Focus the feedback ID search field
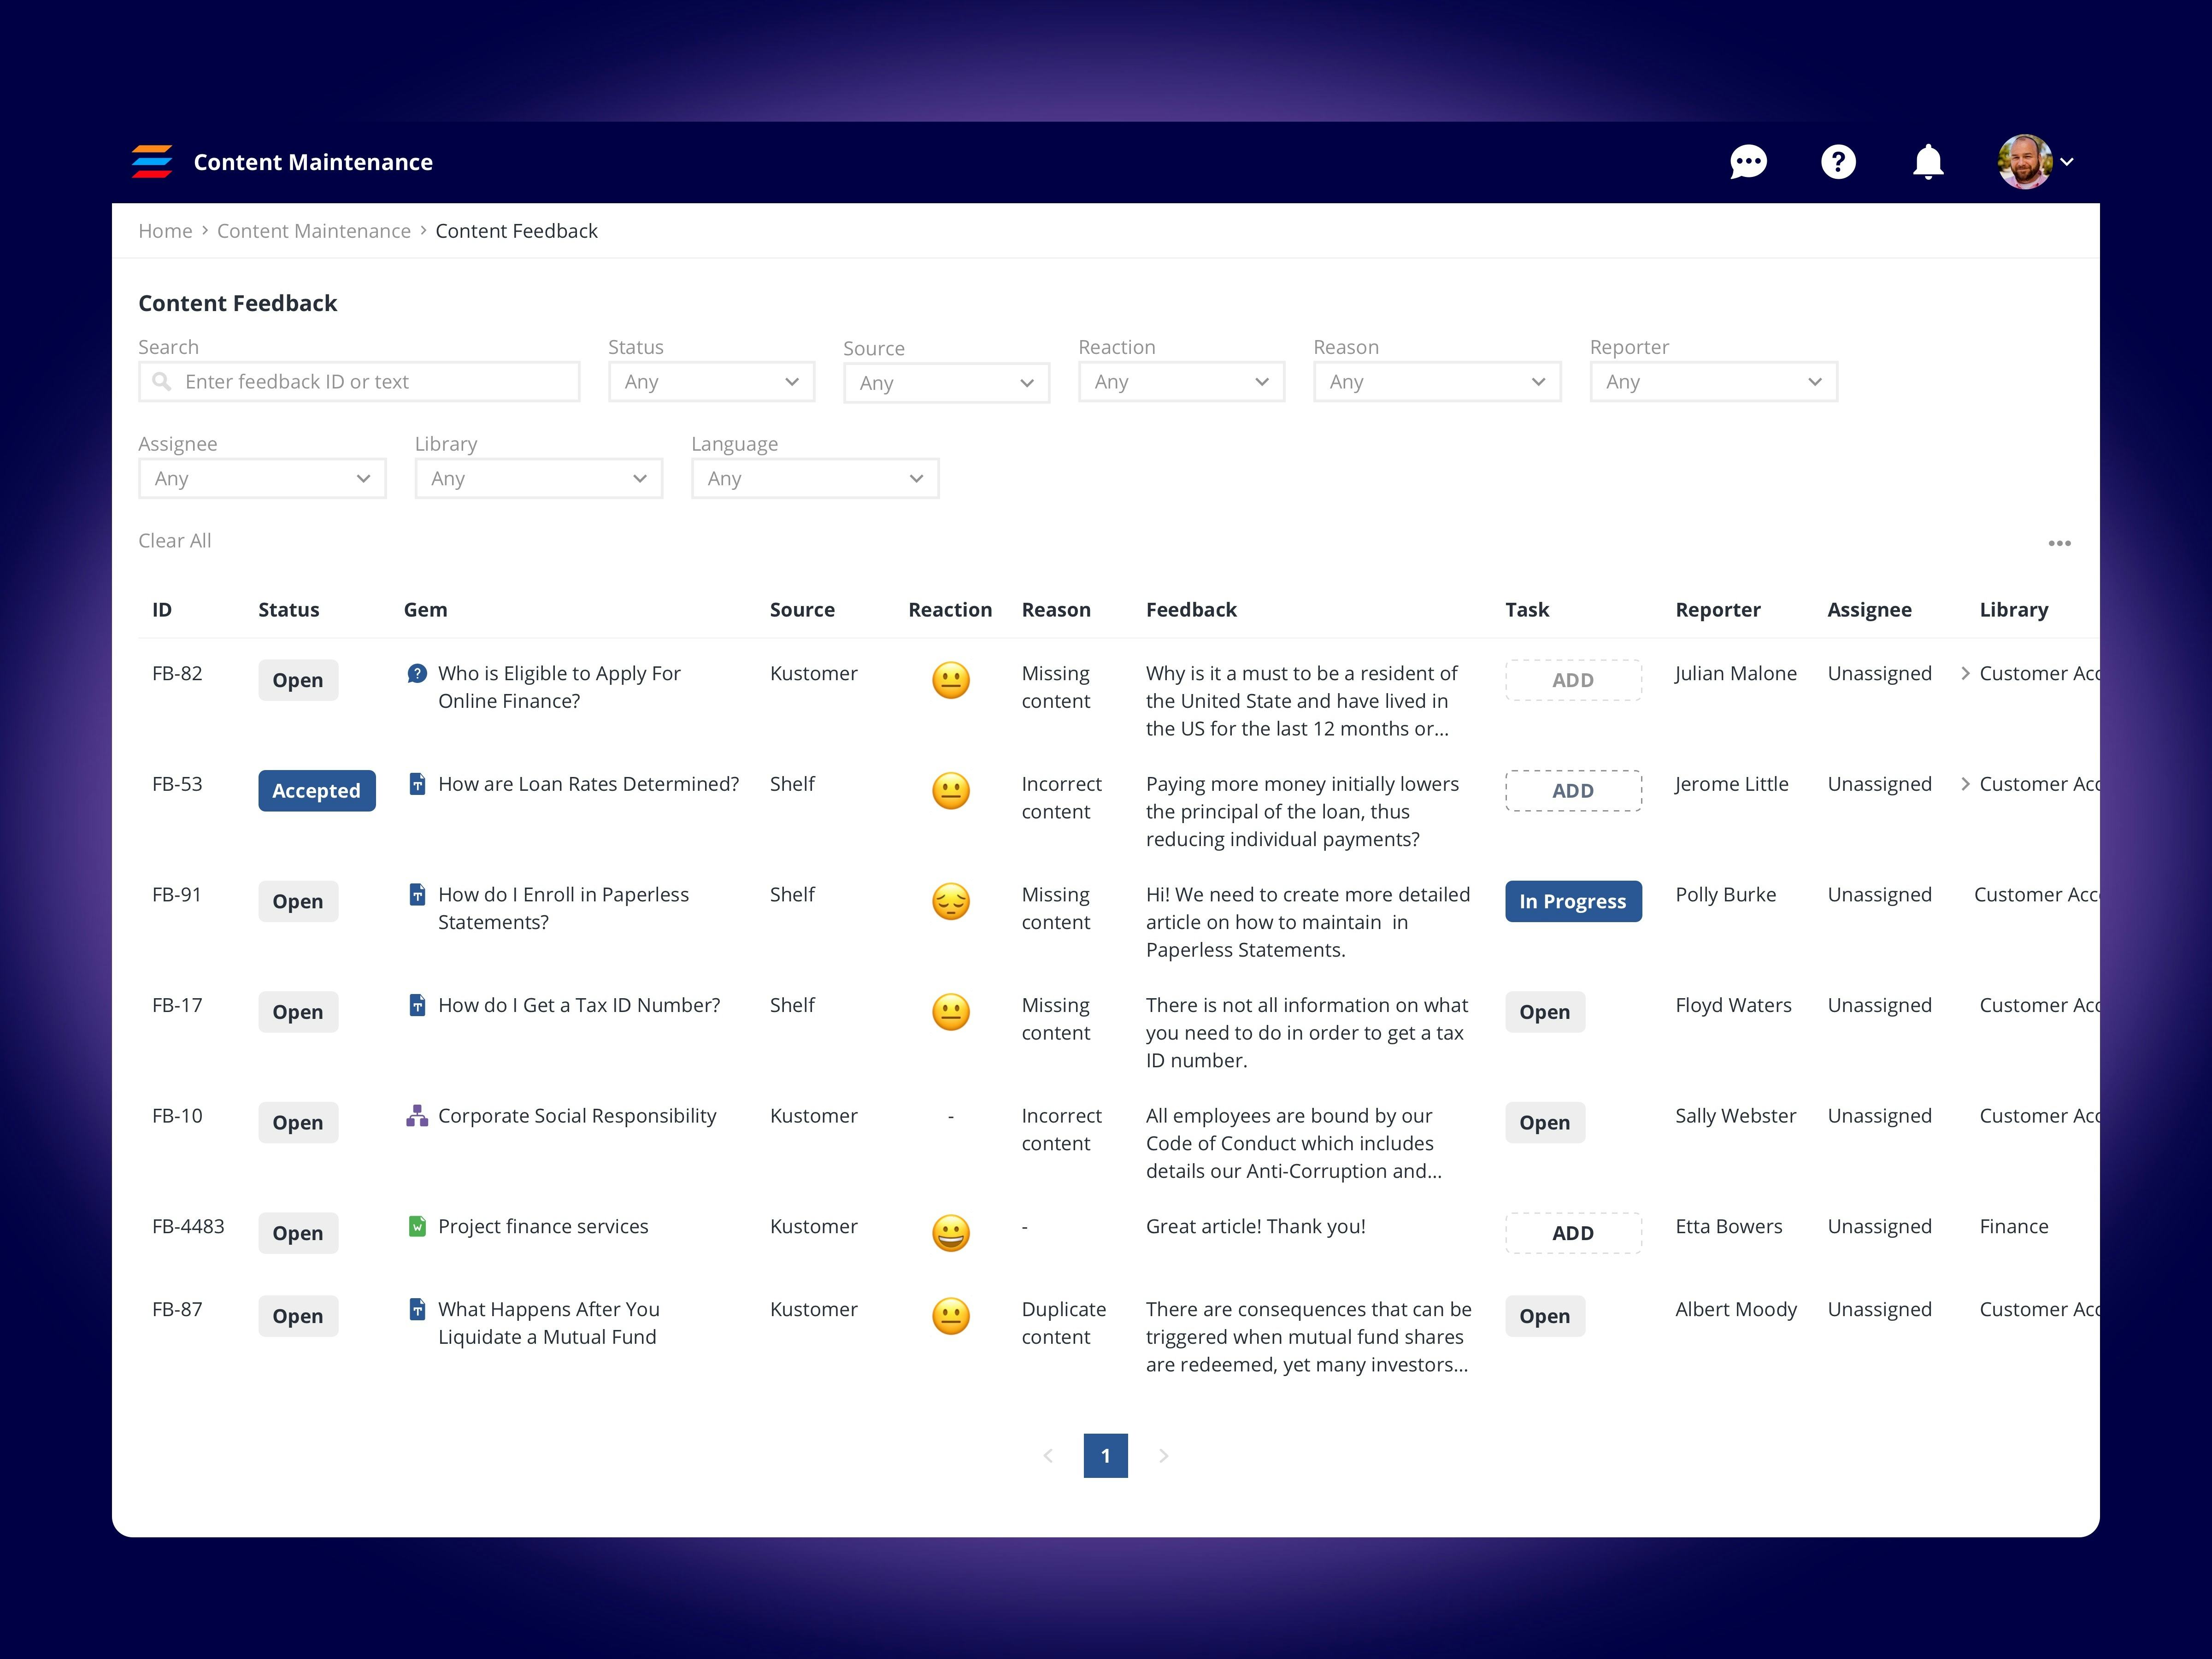The height and width of the screenshot is (1659, 2212). [x=360, y=382]
